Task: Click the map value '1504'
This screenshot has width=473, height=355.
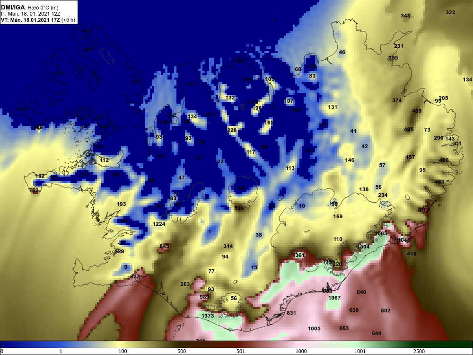Action: point(363,247)
